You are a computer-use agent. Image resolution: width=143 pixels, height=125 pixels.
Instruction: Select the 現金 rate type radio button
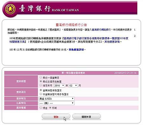(41, 108)
